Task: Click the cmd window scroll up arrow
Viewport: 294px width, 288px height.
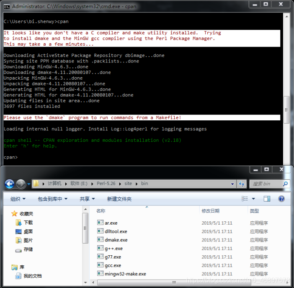Action: coord(287,16)
